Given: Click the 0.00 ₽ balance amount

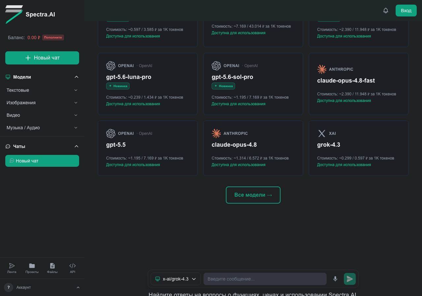Looking at the screenshot, I should point(34,37).
